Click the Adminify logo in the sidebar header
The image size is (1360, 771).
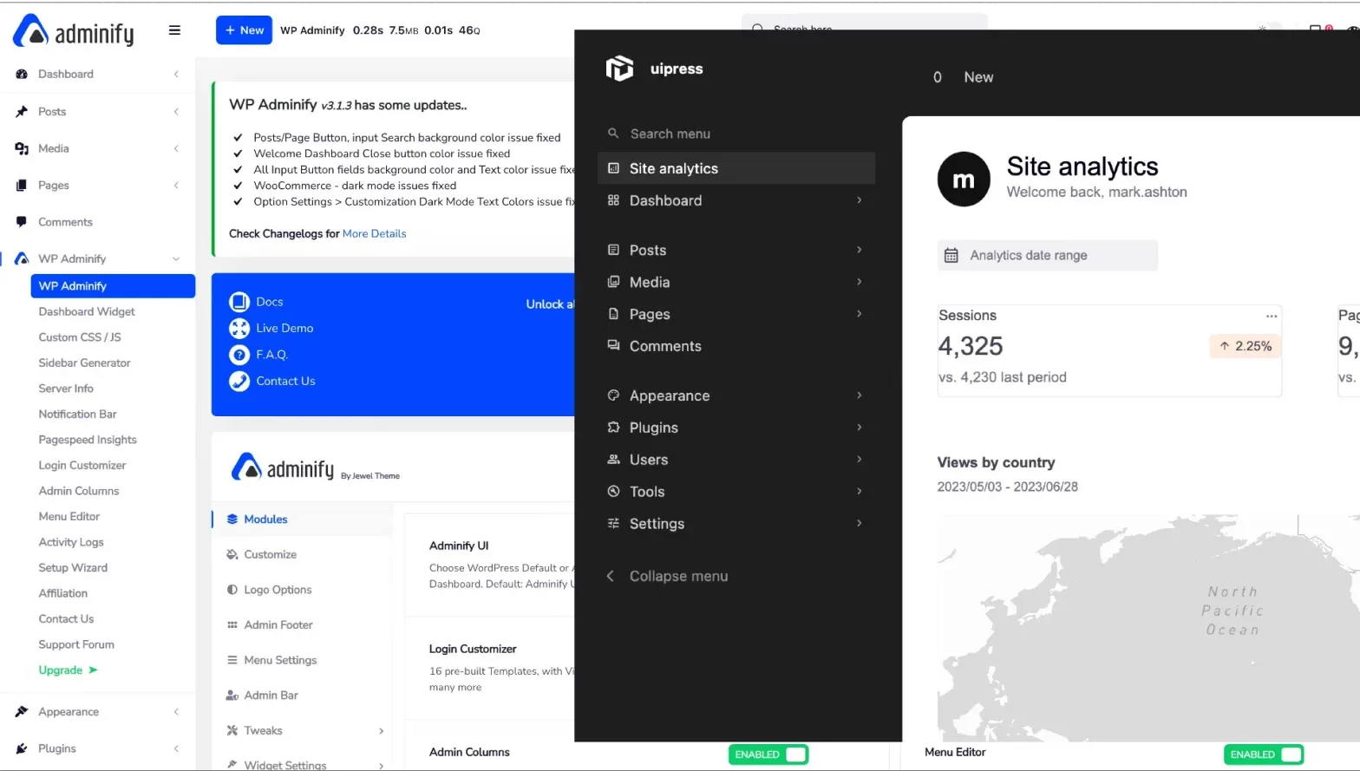point(74,31)
